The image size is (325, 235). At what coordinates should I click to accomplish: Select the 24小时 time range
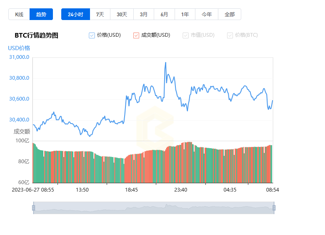[75, 14]
